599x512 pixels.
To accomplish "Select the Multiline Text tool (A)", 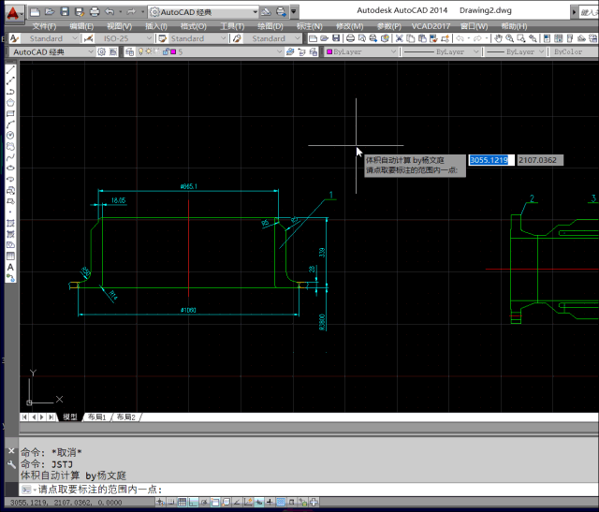I will click(10, 267).
